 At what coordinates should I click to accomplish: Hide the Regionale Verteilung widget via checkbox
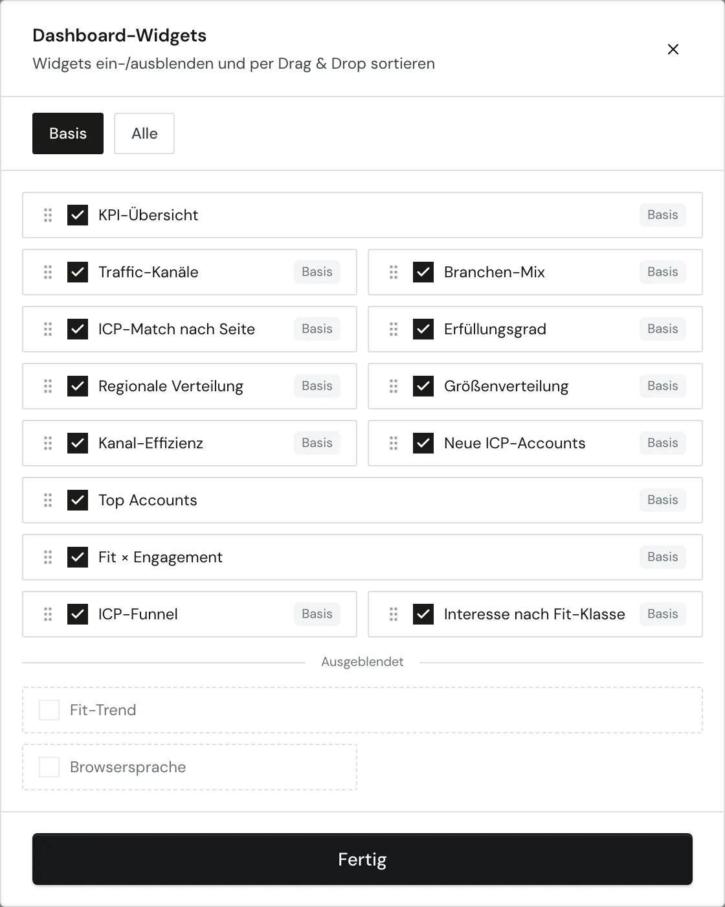[x=78, y=386]
